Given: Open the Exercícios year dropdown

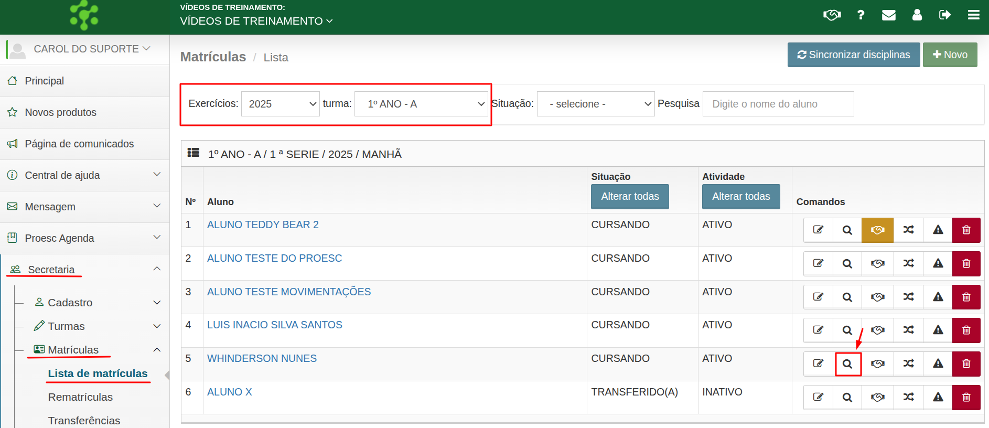Looking at the screenshot, I should click(x=281, y=104).
